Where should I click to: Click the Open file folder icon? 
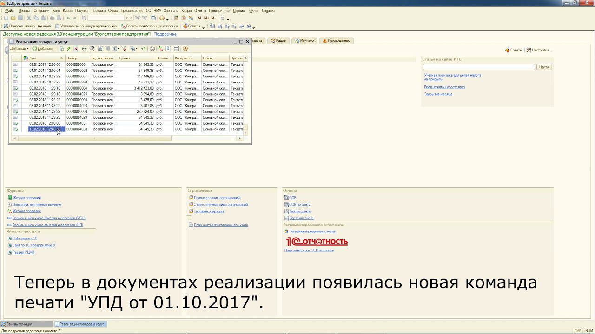click(13, 18)
